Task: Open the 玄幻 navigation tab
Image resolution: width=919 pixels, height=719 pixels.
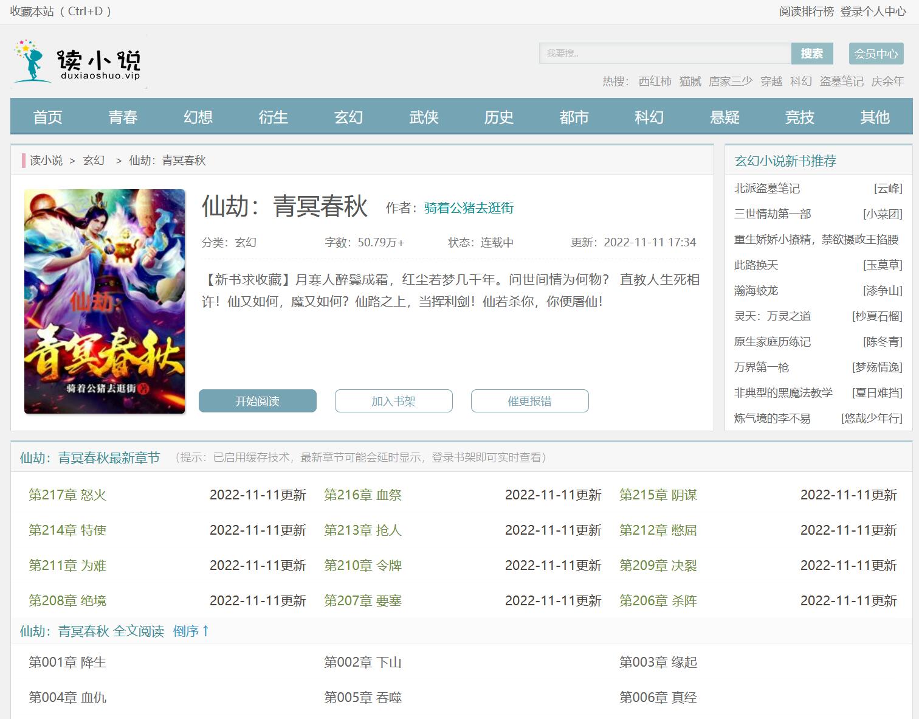Action: pos(349,117)
